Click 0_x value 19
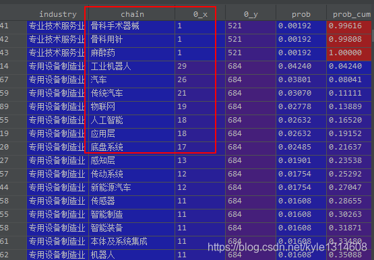 coord(200,107)
